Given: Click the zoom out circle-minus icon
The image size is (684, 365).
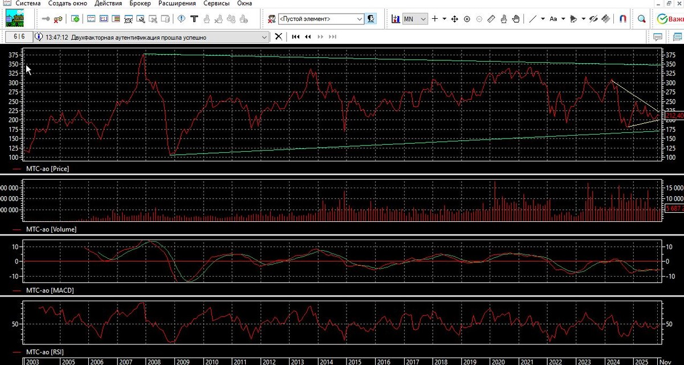Looking at the screenshot, I should click(479, 19).
